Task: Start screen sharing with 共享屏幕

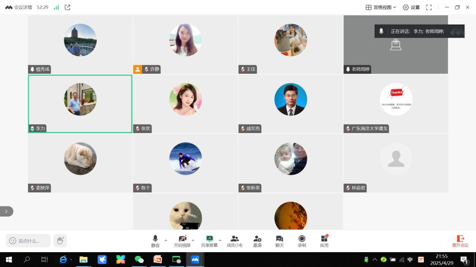Action: (x=209, y=241)
